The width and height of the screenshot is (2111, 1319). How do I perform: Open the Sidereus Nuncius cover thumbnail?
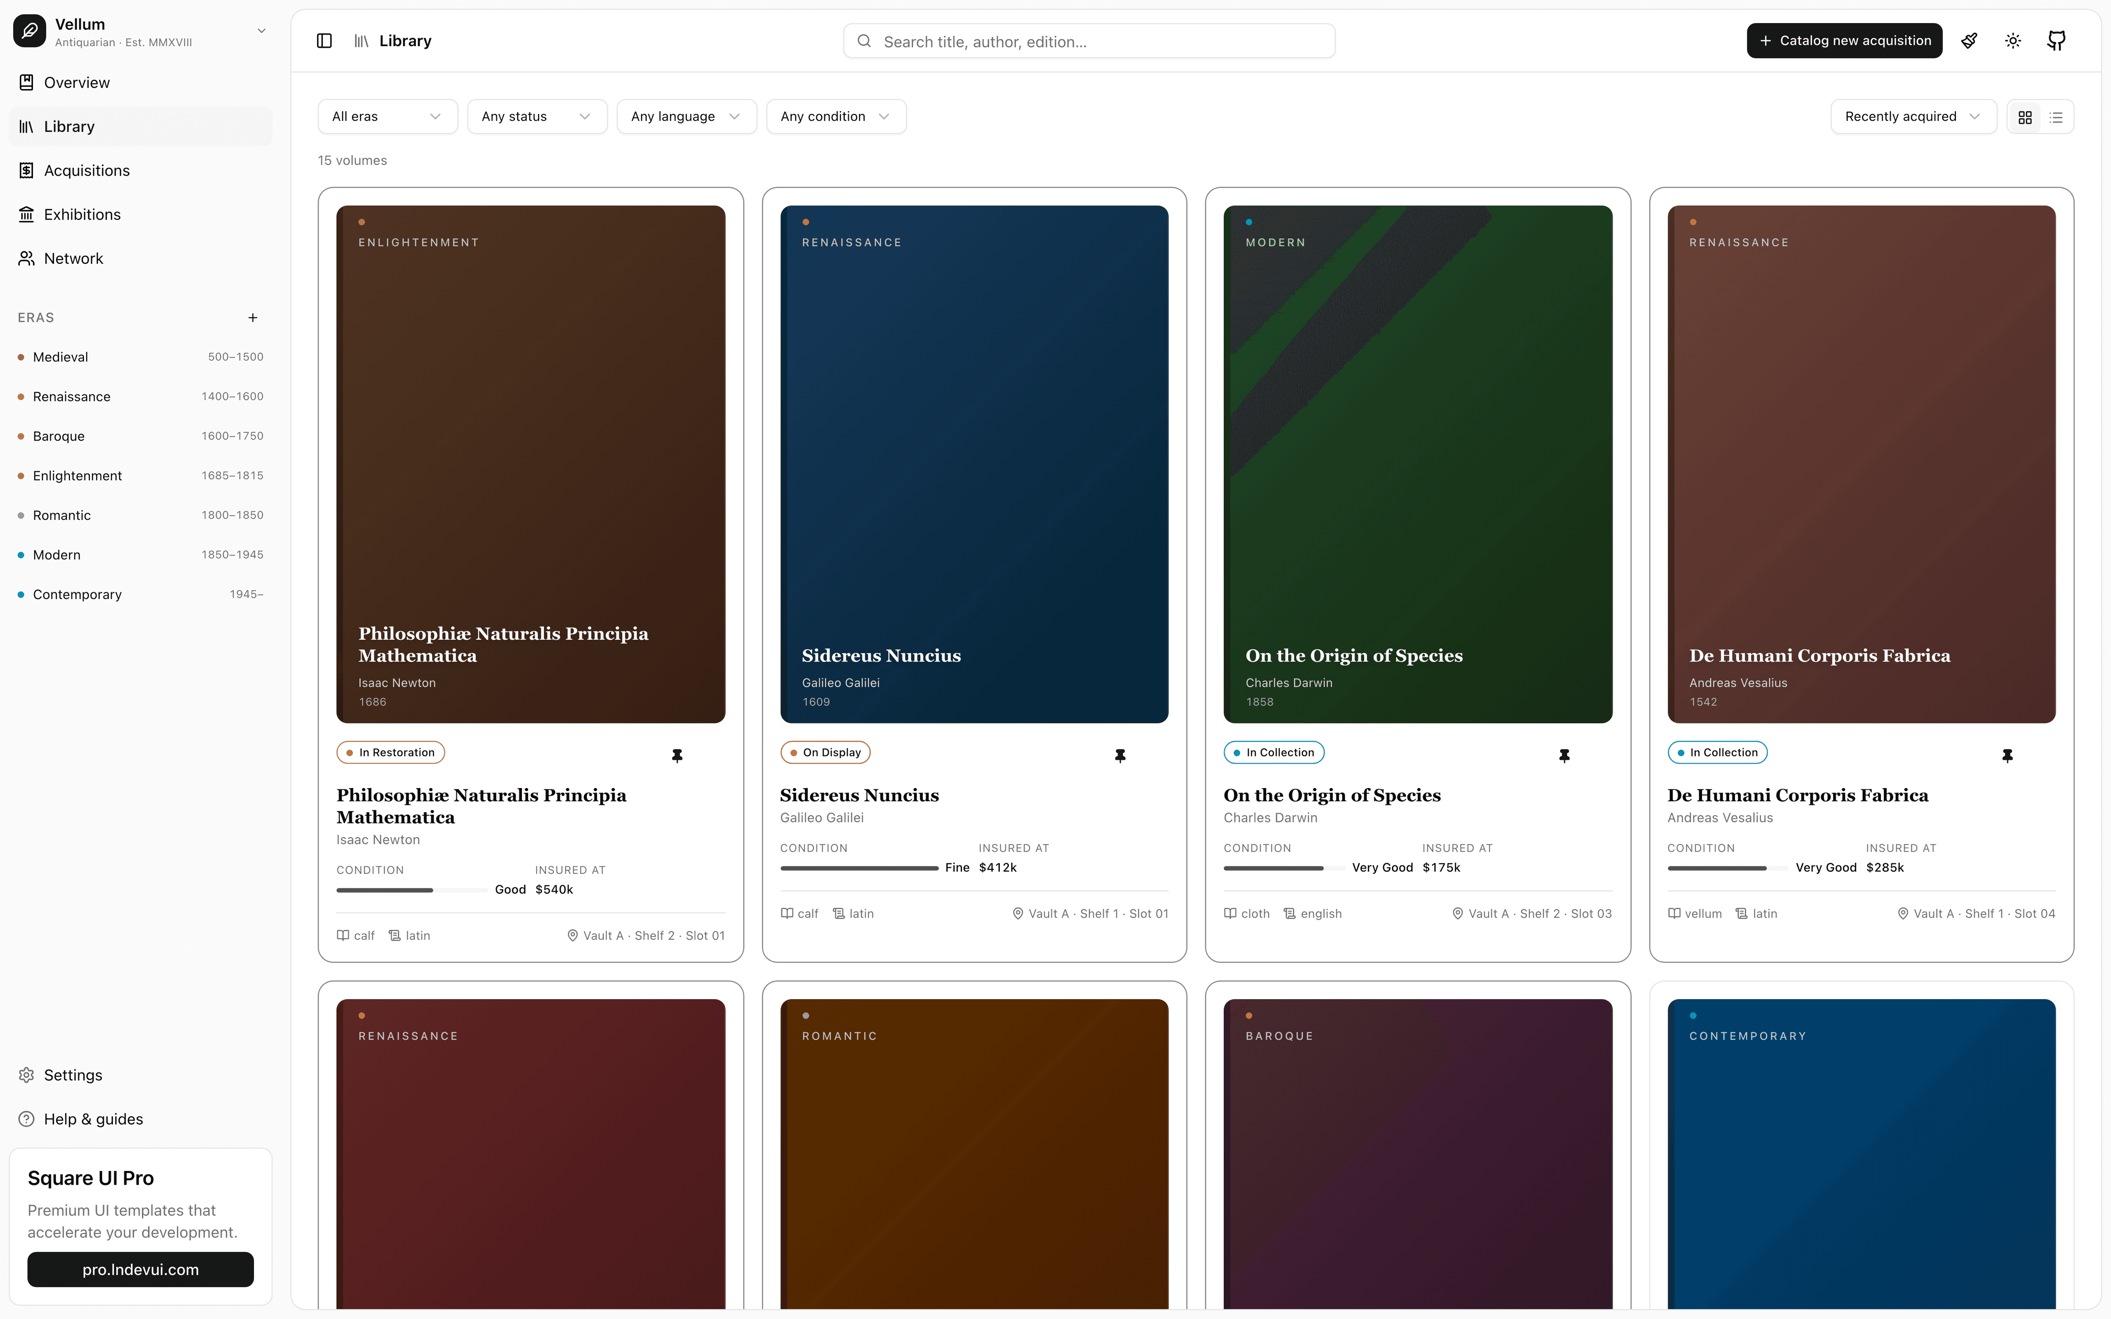coord(973,464)
